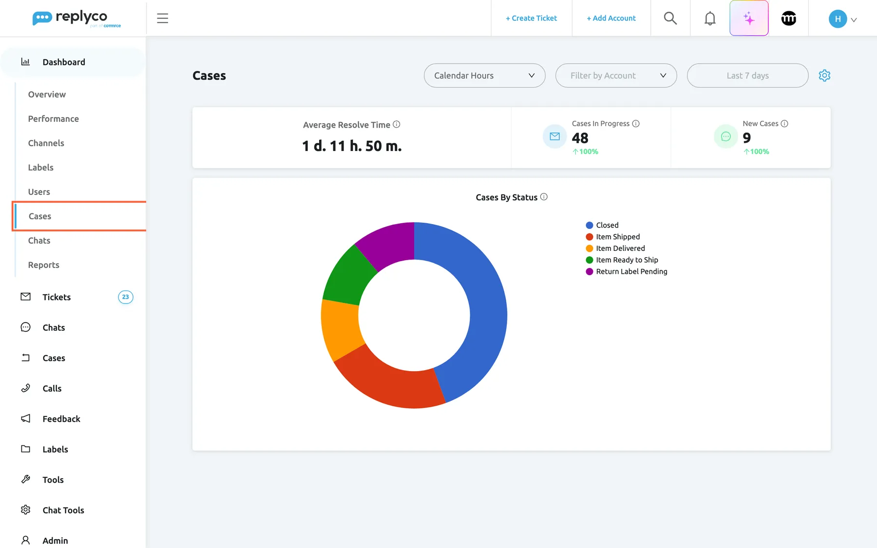The image size is (877, 548).
Task: Open Chat Tools section
Action: pos(63,510)
